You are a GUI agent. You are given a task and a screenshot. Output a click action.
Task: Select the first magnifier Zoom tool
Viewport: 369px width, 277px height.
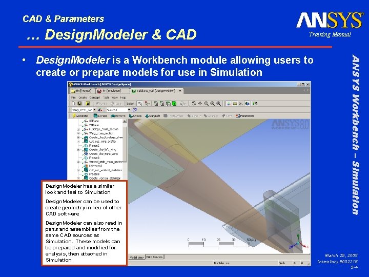pos(206,104)
